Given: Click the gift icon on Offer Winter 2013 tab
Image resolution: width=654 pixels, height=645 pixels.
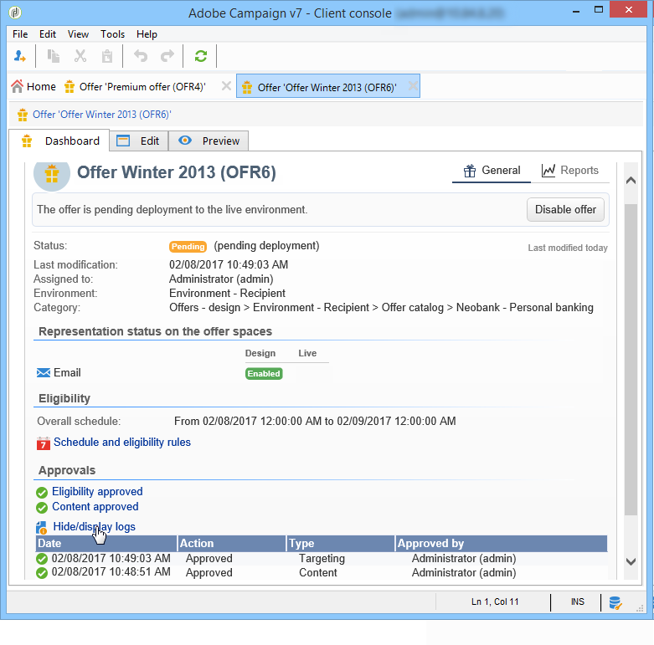Looking at the screenshot, I should pyautogui.click(x=247, y=87).
